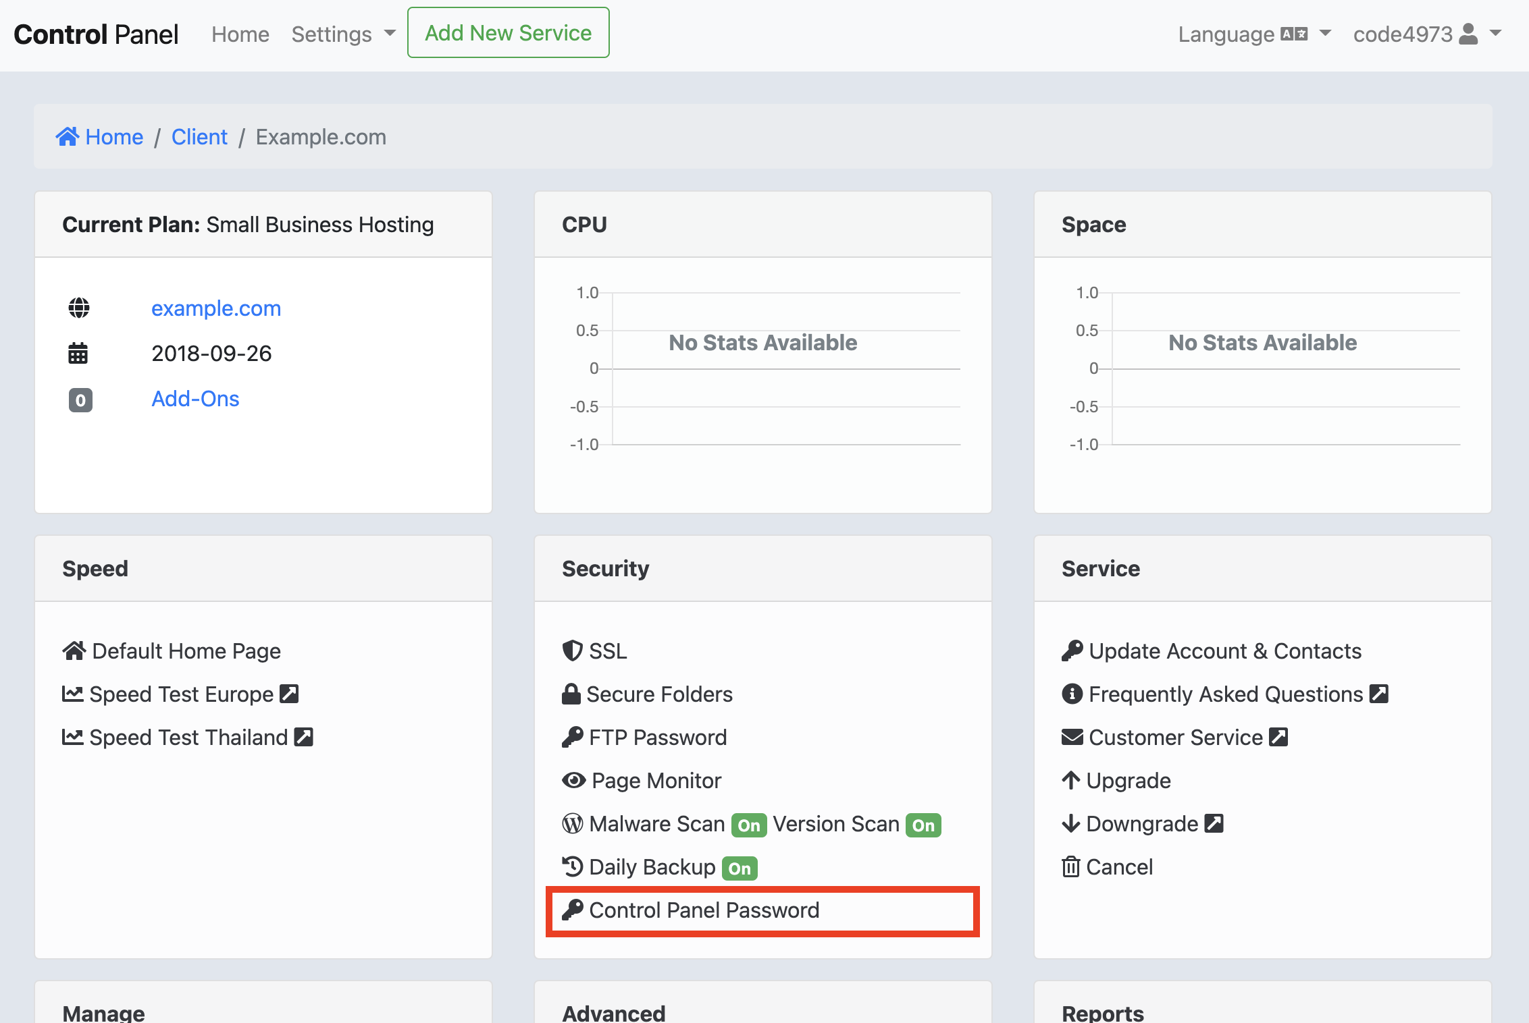Click the envelope icon for Customer Service
The height and width of the screenshot is (1023, 1529).
(x=1072, y=737)
